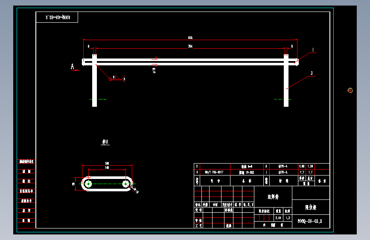Click the section view arrow labeled A
This screenshot has width=370, height=240.
point(74,67)
